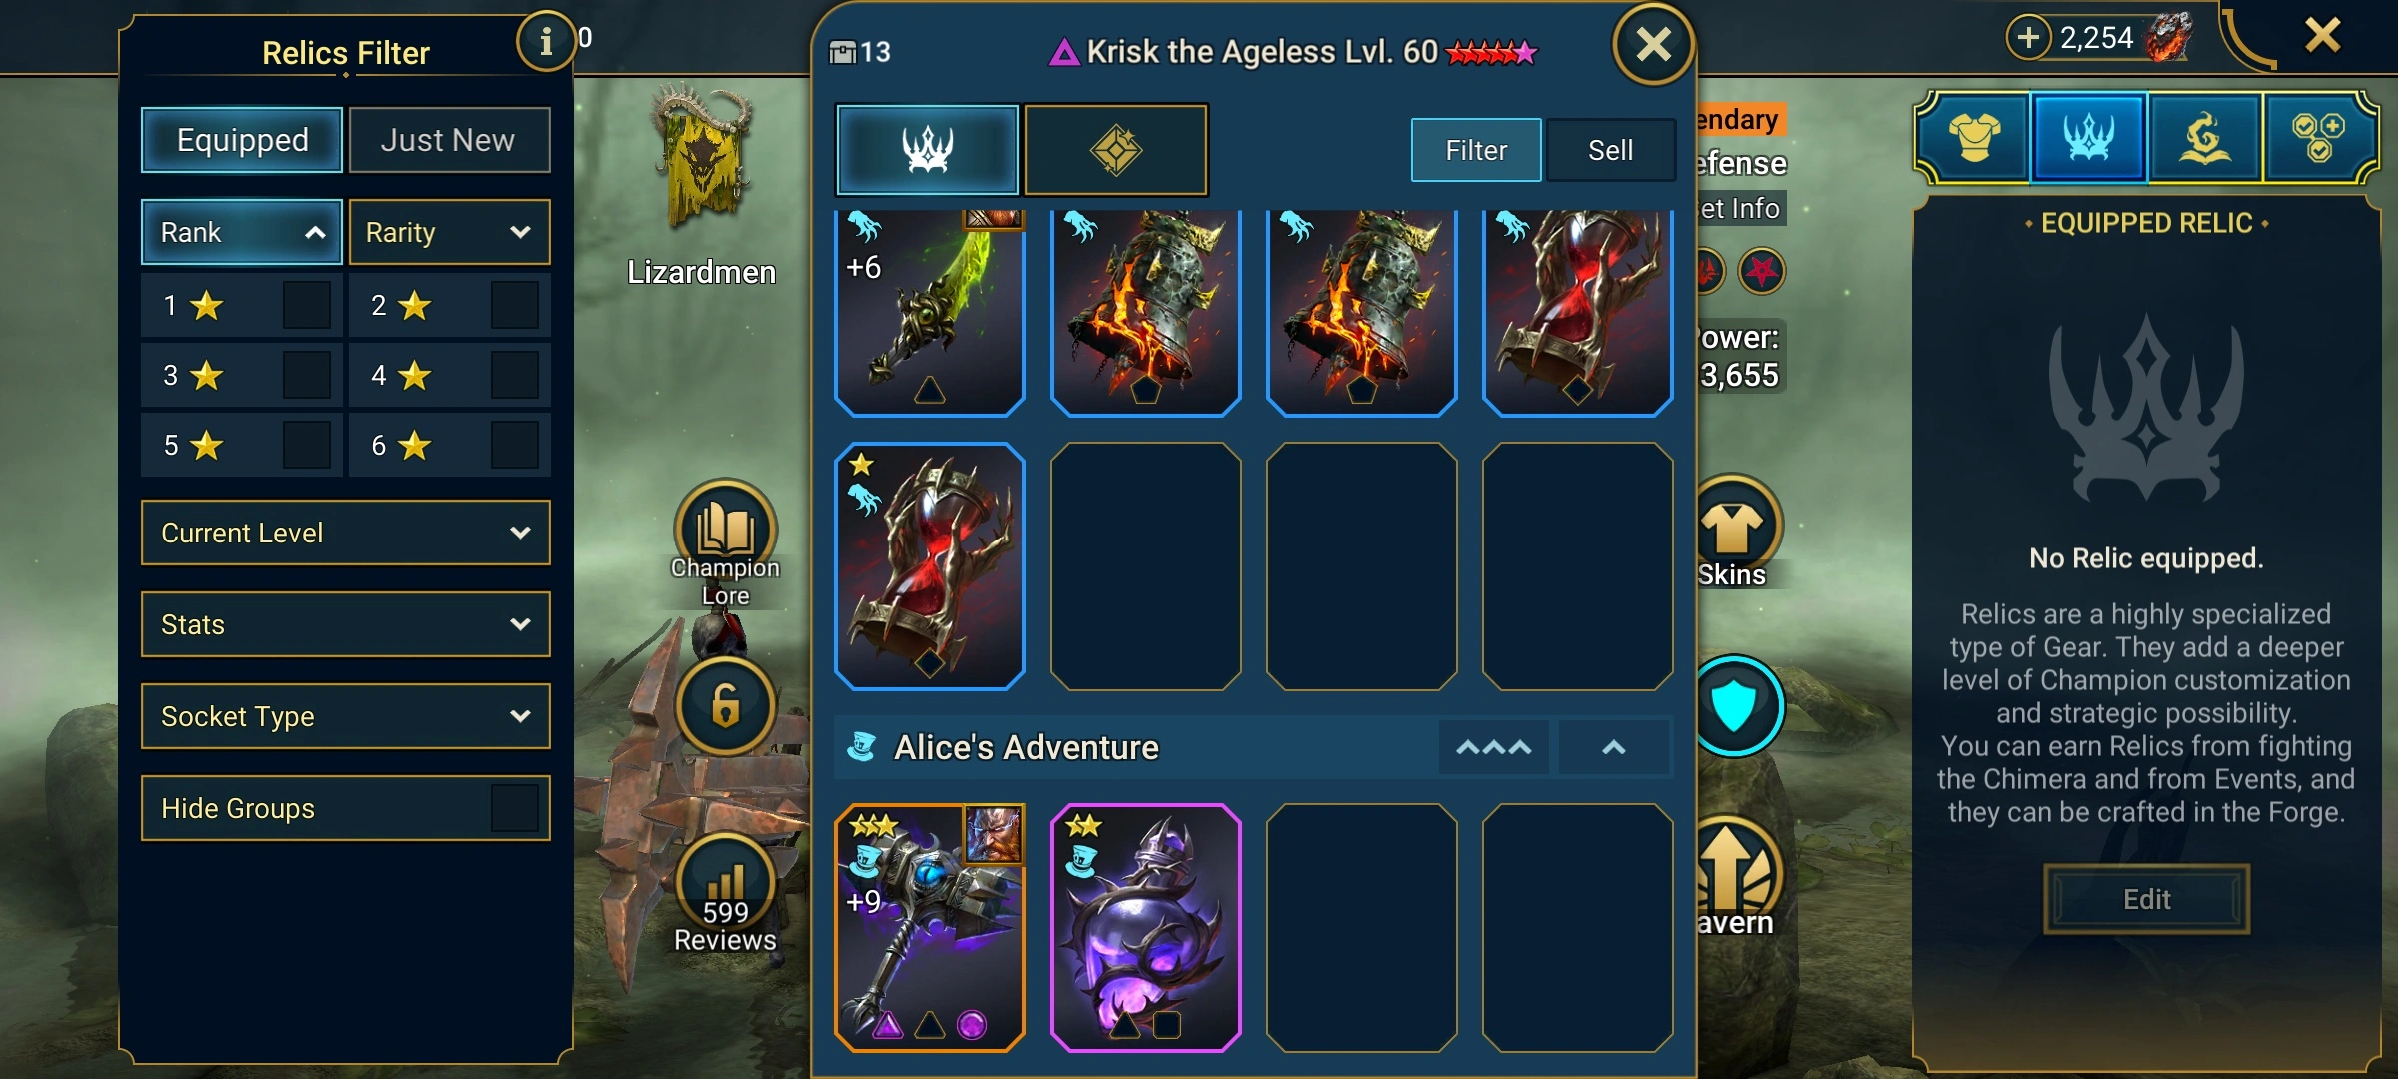Switch to the diamond gem tab
Image resolution: width=2398 pixels, height=1079 pixels.
point(1116,150)
